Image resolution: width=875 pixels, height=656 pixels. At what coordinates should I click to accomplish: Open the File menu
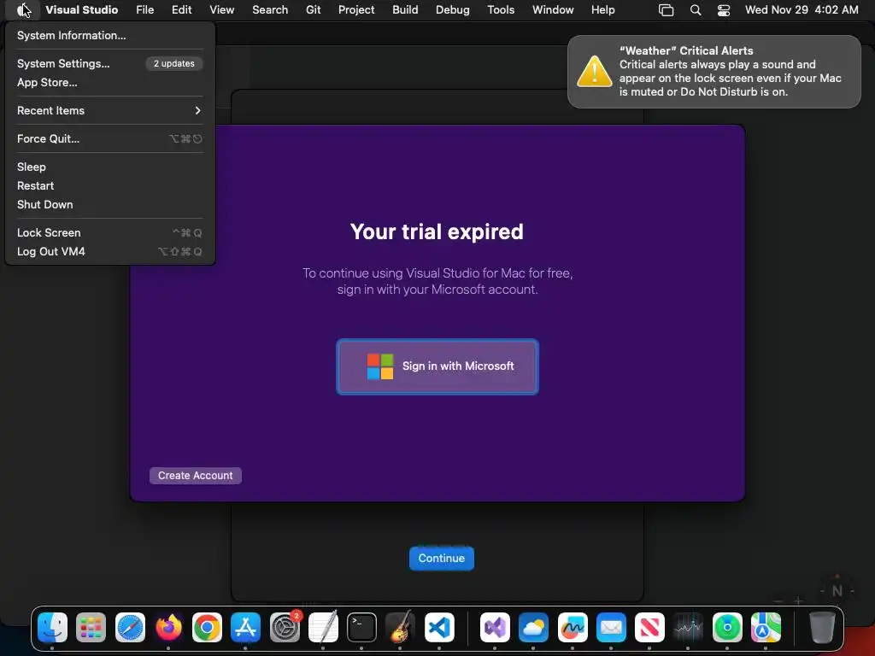145,9
